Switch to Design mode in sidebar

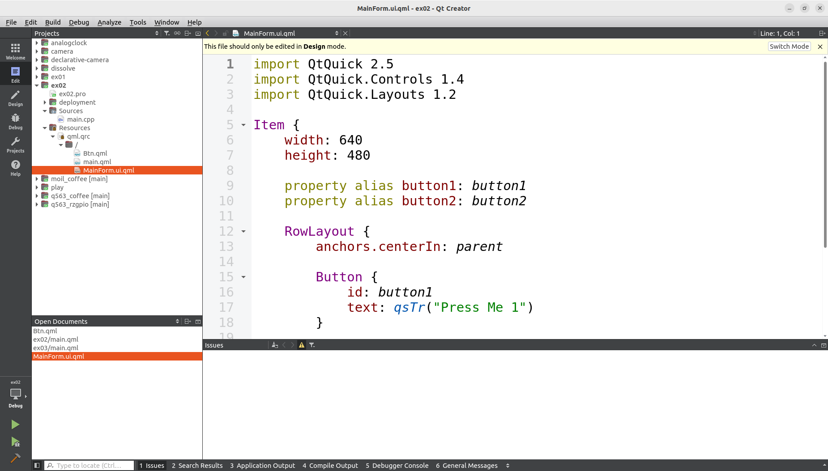click(x=15, y=98)
